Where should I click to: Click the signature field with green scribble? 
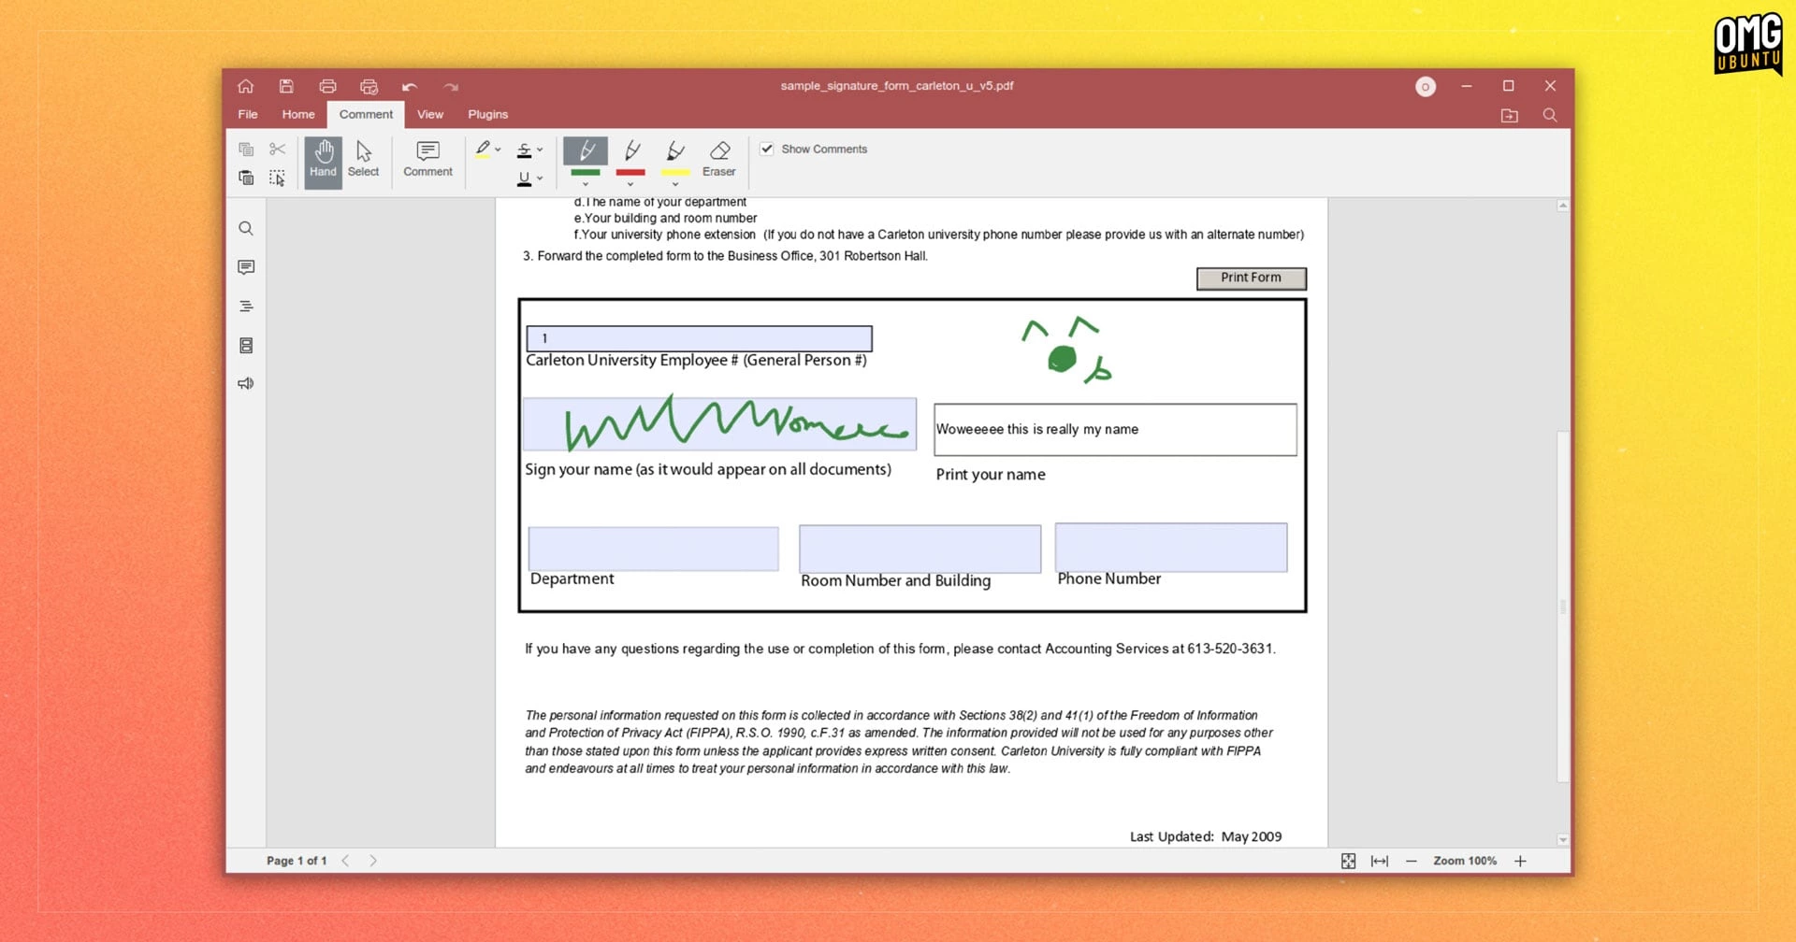pos(719,424)
